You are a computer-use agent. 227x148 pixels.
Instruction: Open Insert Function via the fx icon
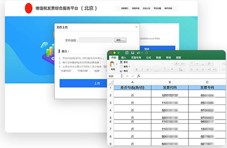pyautogui.click(x=139, y=76)
